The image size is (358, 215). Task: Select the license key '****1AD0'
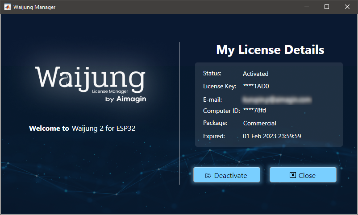(256, 86)
